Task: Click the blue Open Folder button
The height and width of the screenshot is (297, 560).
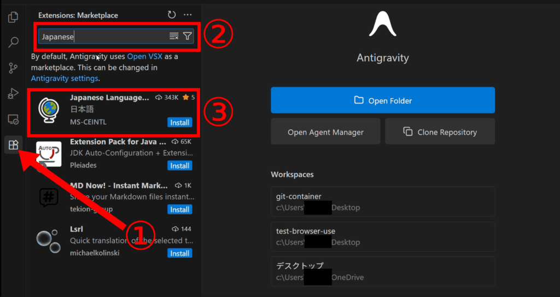Action: [x=382, y=100]
